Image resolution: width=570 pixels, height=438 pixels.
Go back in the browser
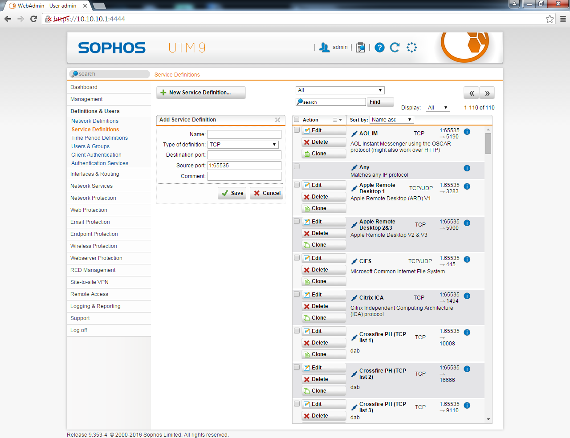[x=8, y=19]
